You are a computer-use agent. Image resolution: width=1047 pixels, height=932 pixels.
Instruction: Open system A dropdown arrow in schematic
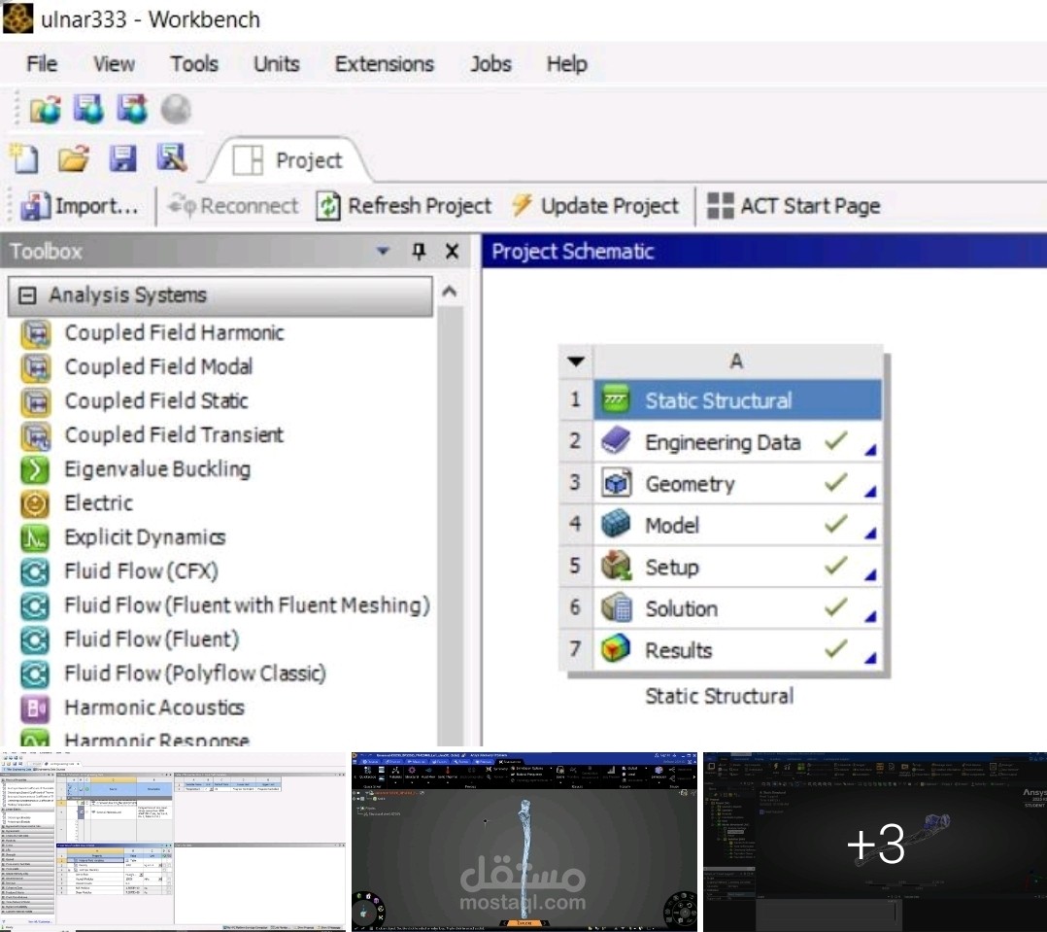pyautogui.click(x=576, y=362)
